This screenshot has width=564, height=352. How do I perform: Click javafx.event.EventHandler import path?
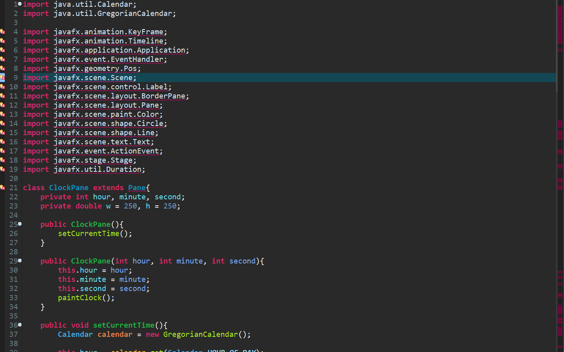(x=108, y=59)
